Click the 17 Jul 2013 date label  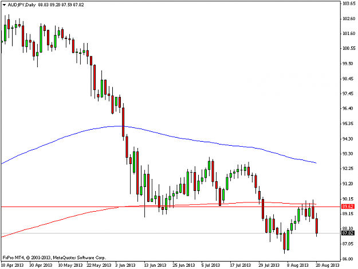[x=240, y=265]
